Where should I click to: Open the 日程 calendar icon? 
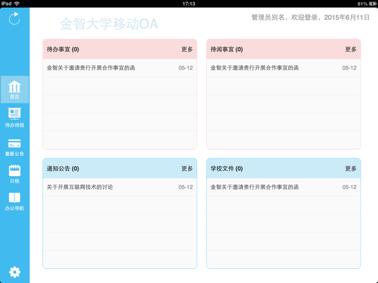pos(15,174)
